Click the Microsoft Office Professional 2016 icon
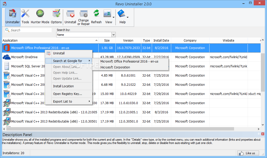The width and height of the screenshot is (267, 158). pyautogui.click(x=6, y=48)
